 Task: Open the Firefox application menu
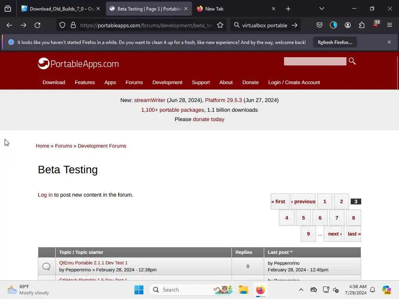(x=390, y=25)
